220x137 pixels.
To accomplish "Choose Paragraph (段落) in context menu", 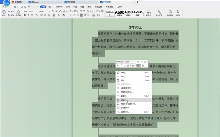I will pyautogui.click(x=134, y=100).
